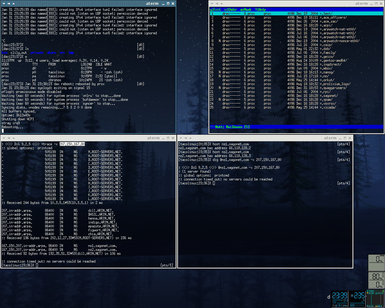Click the pin icon in Mutt aterm titlebar
This screenshot has width=385, height=308.
[217, 4]
